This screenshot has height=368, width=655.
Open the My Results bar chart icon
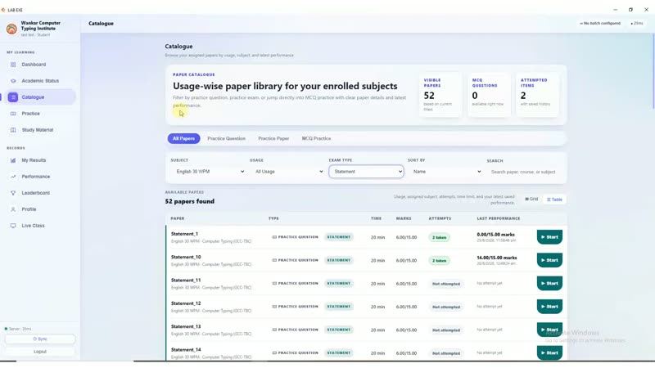pos(13,160)
